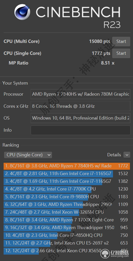The image size is (133, 261).
Task: Select the i7-1165G7 2.81 GHz ranking row
Action: point(67,174)
